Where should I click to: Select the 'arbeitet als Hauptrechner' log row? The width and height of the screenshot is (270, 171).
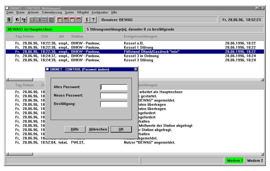click(135, 92)
